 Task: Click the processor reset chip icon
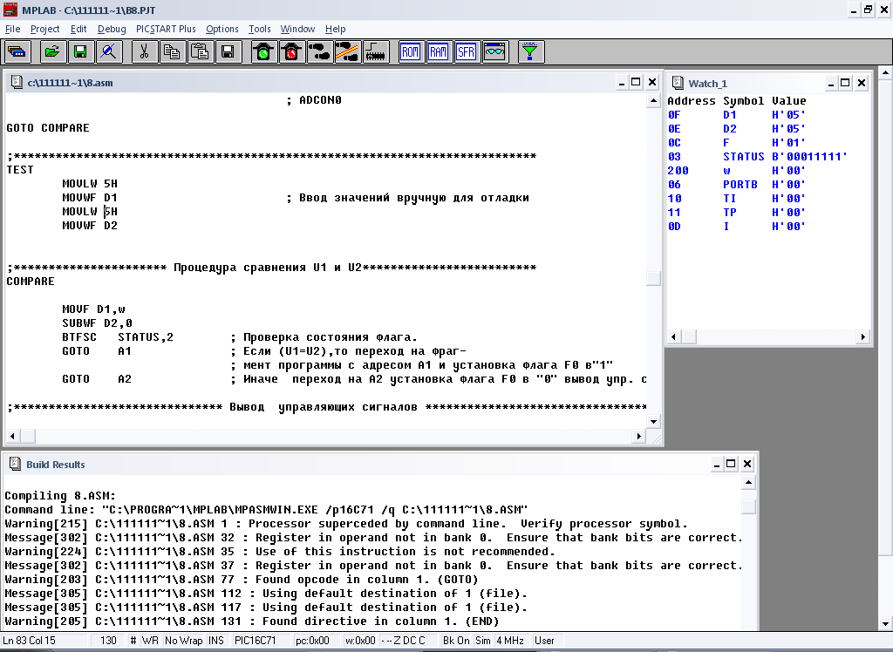pyautogui.click(x=375, y=51)
